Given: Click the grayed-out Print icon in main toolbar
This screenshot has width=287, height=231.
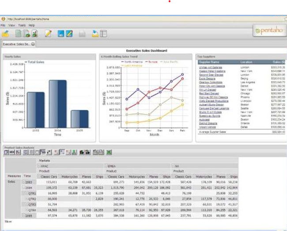Looking at the screenshot, I should coord(82,34).
